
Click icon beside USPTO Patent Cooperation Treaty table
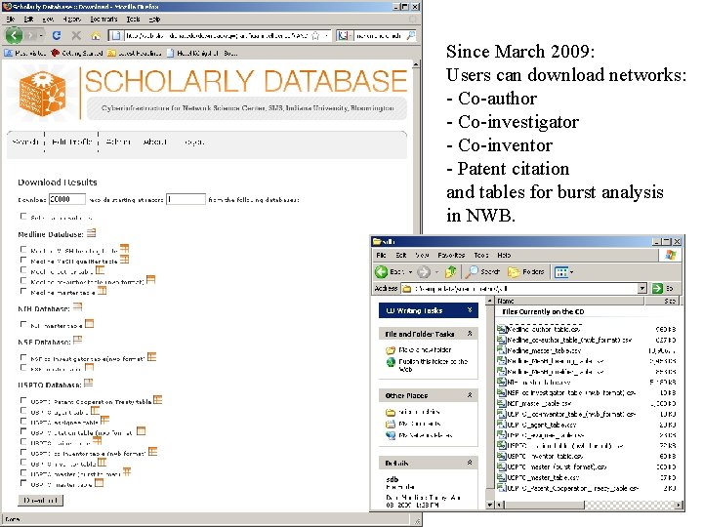click(x=157, y=400)
